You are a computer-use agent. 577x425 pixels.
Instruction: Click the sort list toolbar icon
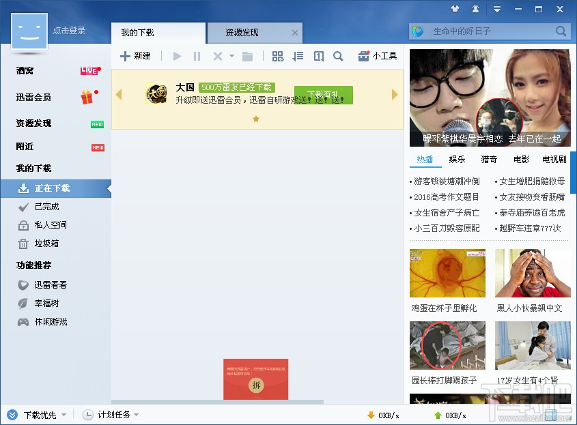298,56
